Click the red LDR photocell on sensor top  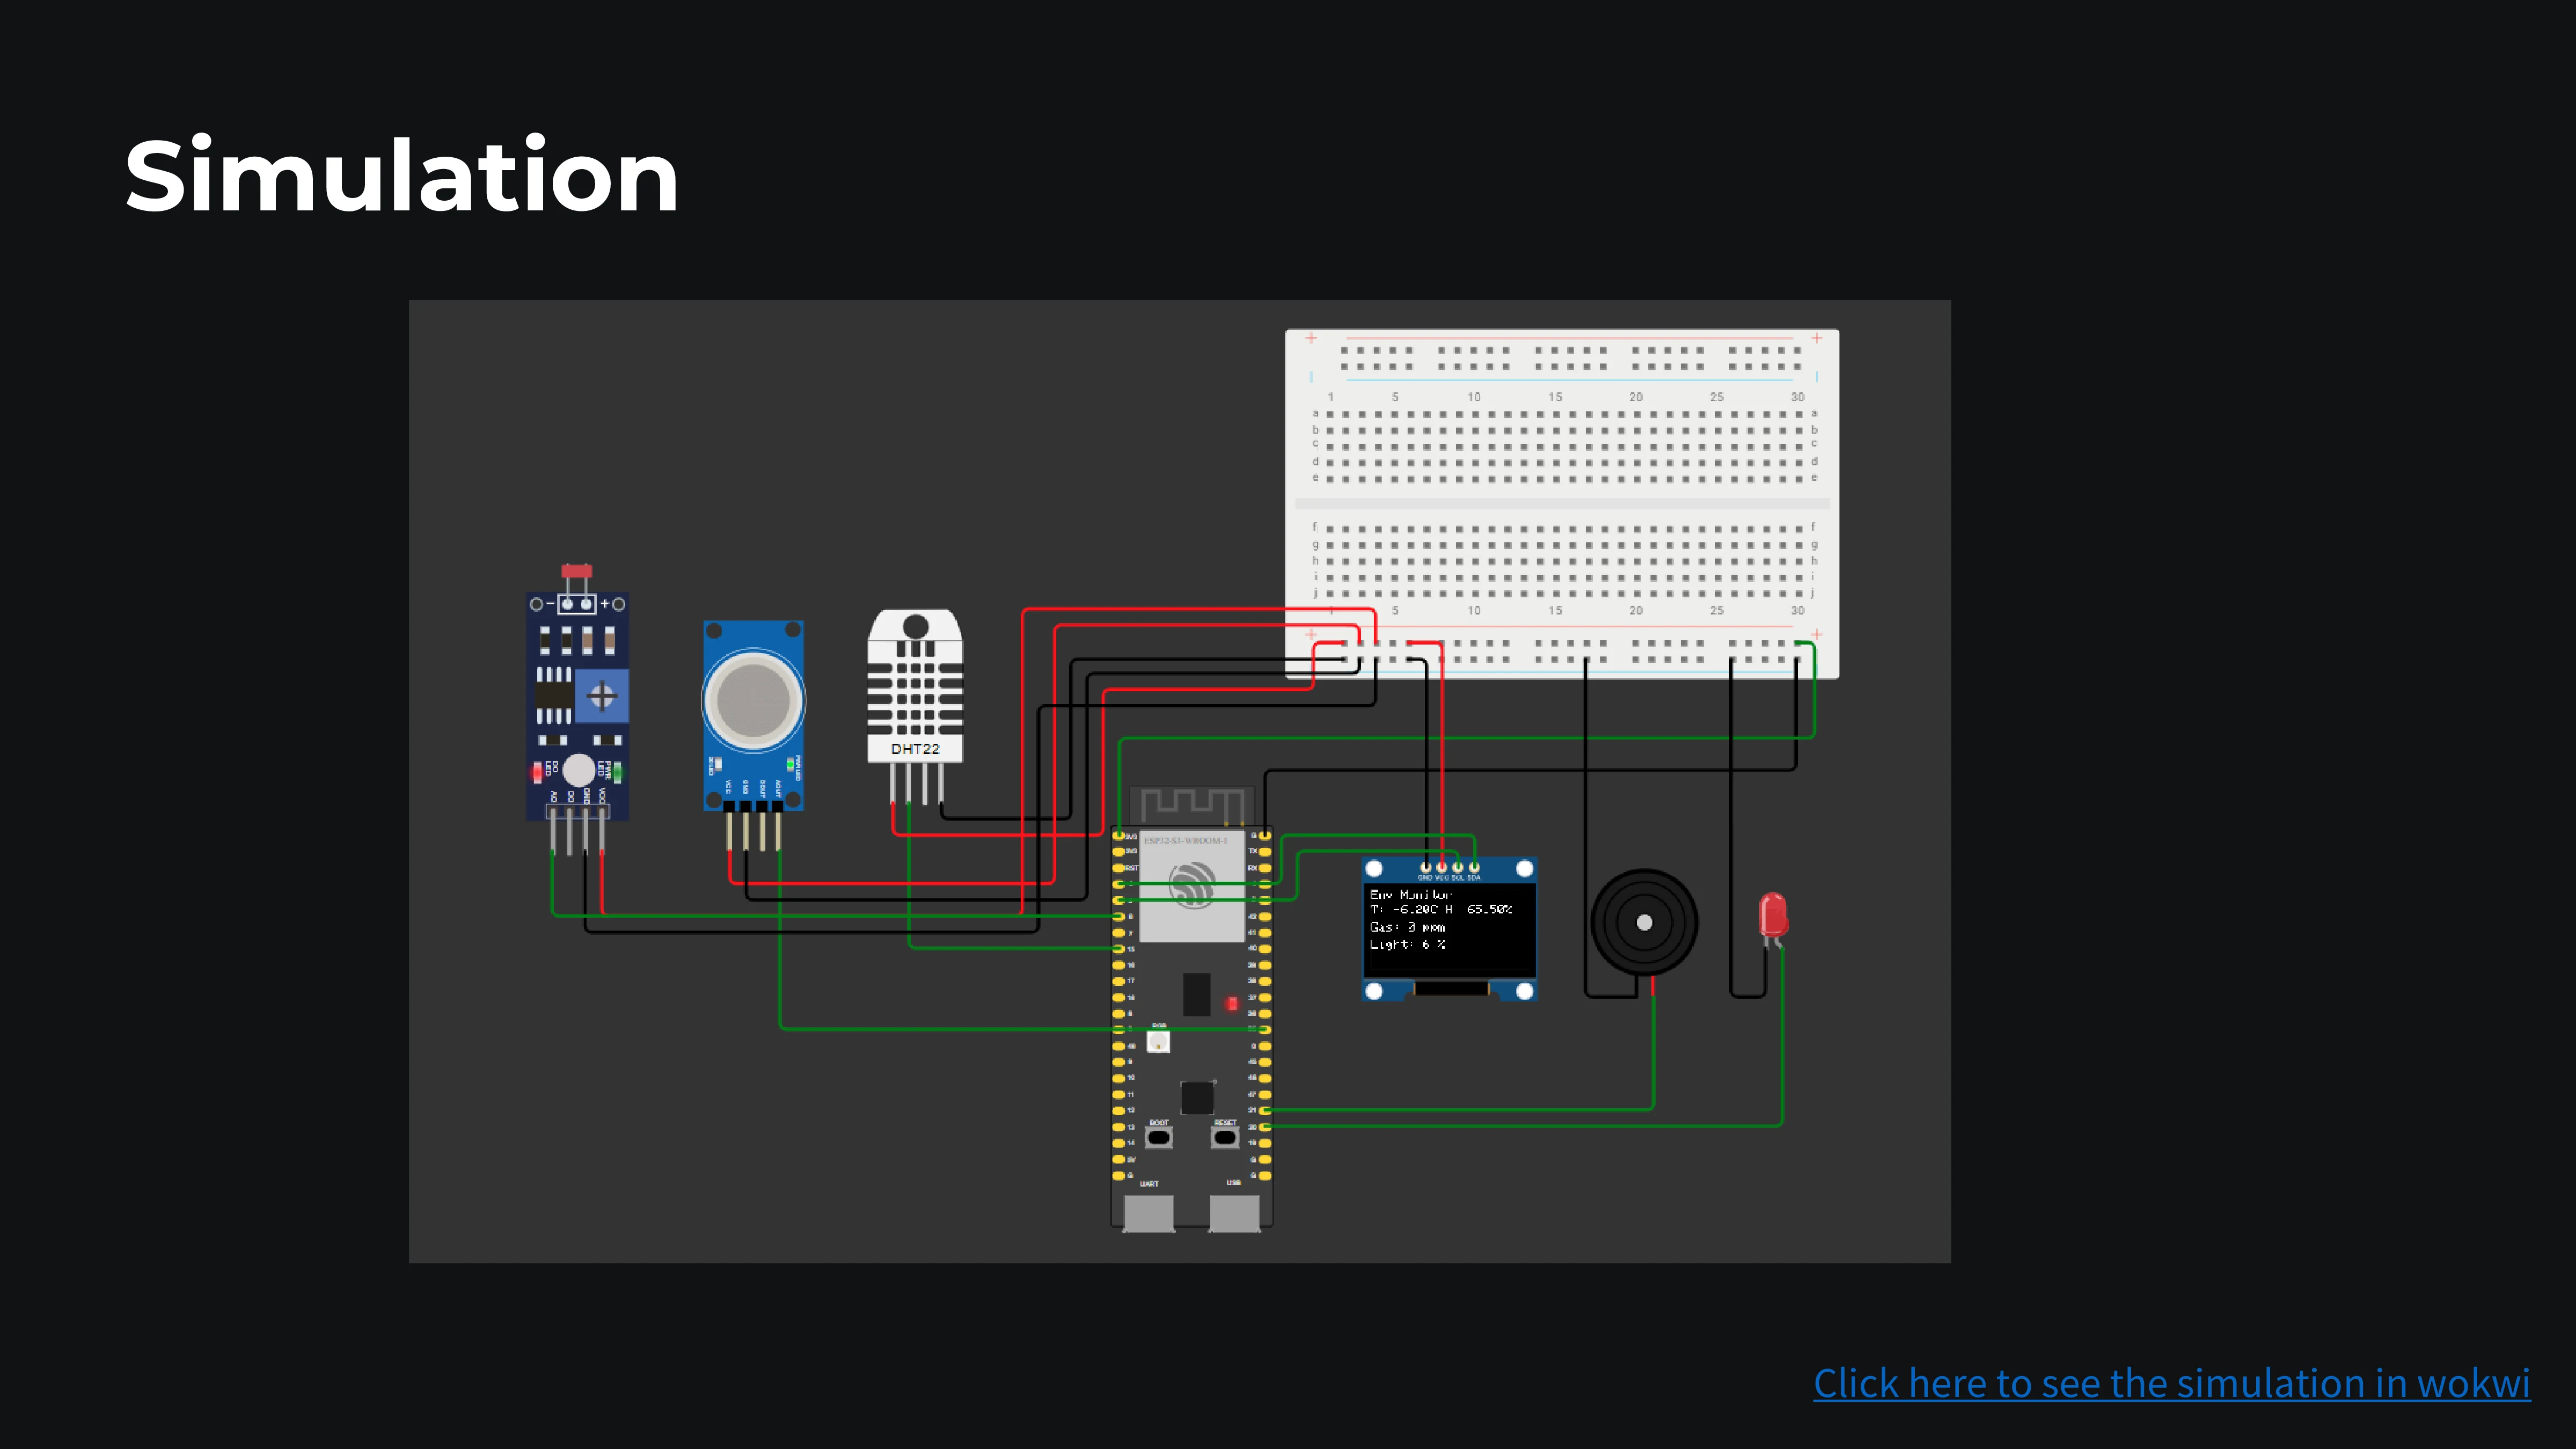point(576,571)
